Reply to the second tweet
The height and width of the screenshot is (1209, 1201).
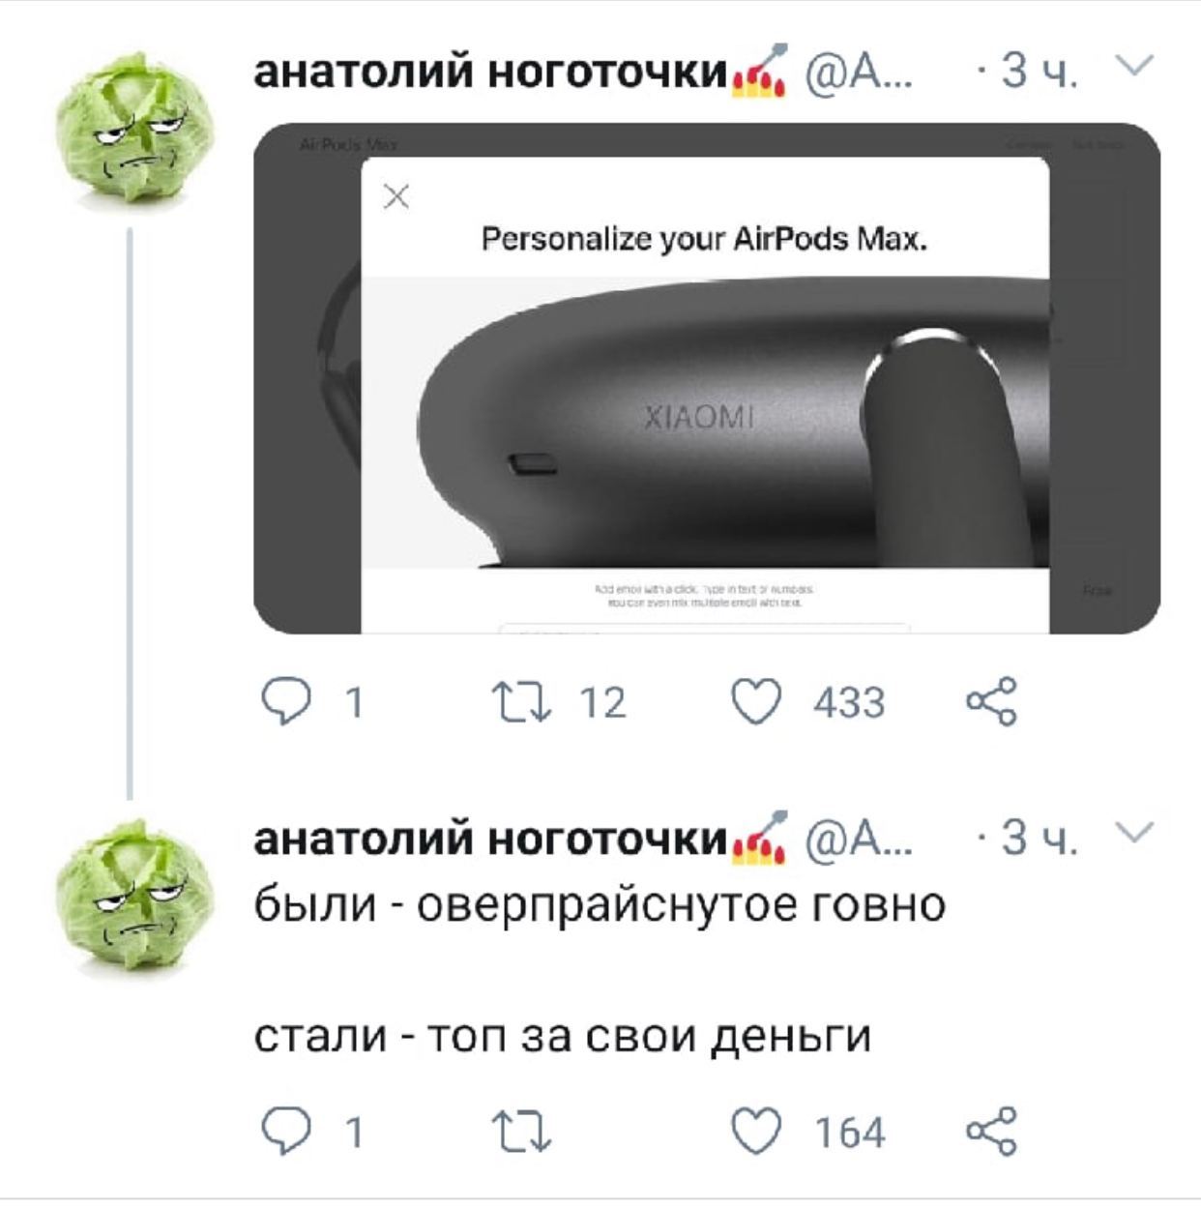pos(286,1131)
